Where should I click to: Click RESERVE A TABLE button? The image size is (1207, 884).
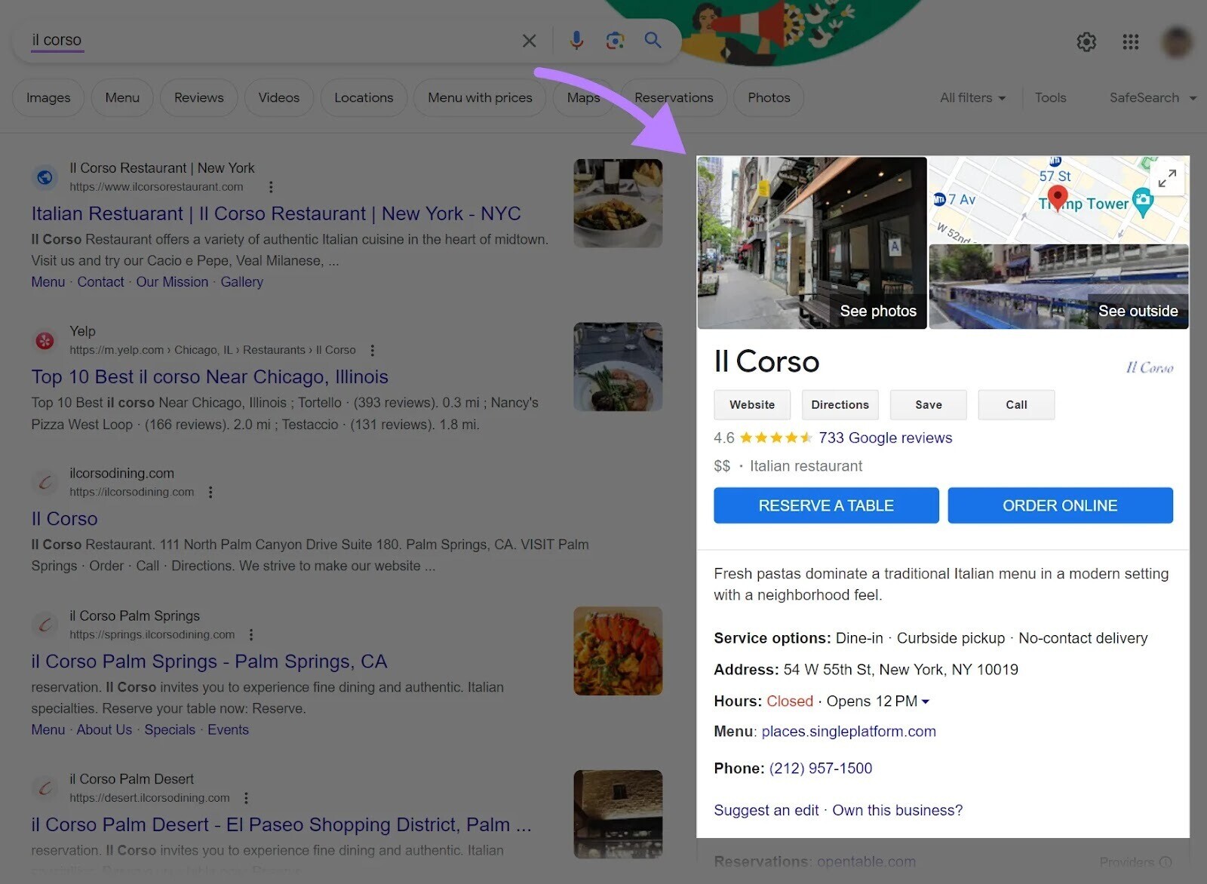click(826, 505)
